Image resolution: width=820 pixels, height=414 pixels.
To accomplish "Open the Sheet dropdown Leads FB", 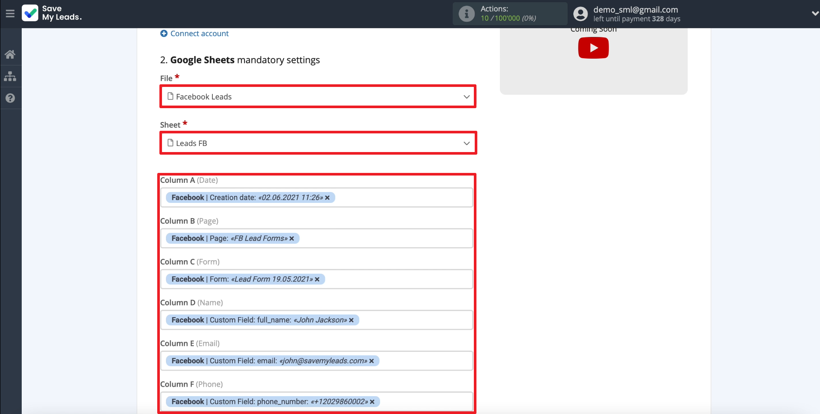I will [318, 143].
